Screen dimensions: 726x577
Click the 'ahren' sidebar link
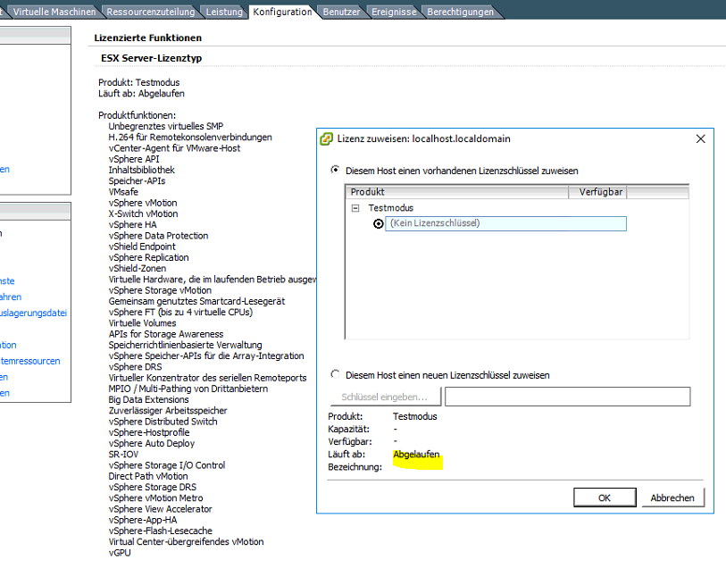click(x=11, y=297)
